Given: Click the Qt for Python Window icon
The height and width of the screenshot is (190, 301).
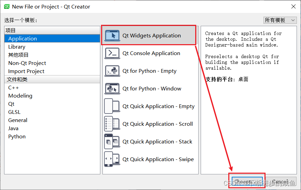Looking at the screenshot, I should tap(112, 88).
